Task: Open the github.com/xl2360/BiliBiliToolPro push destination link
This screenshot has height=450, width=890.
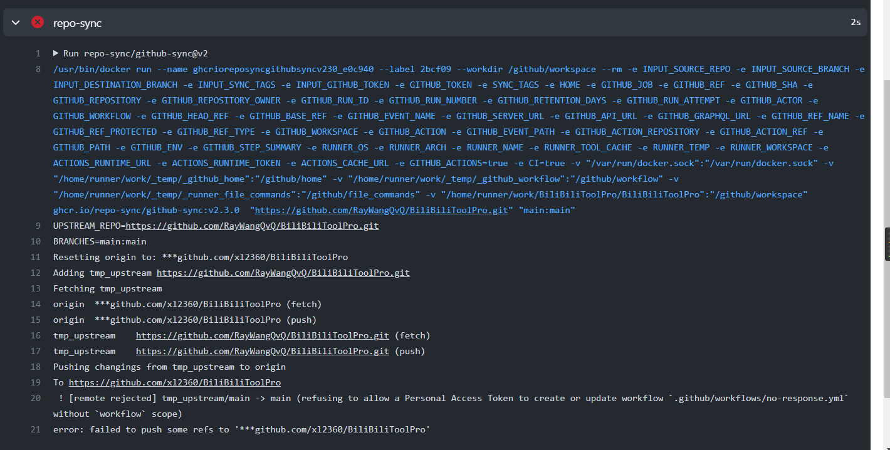Action: [174, 382]
